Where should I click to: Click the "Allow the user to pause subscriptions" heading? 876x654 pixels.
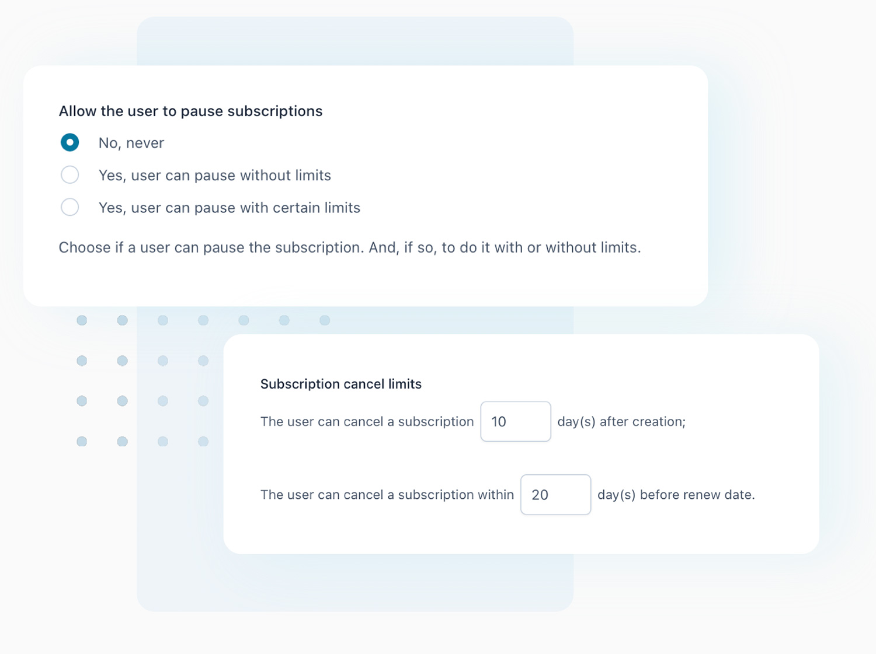(190, 111)
